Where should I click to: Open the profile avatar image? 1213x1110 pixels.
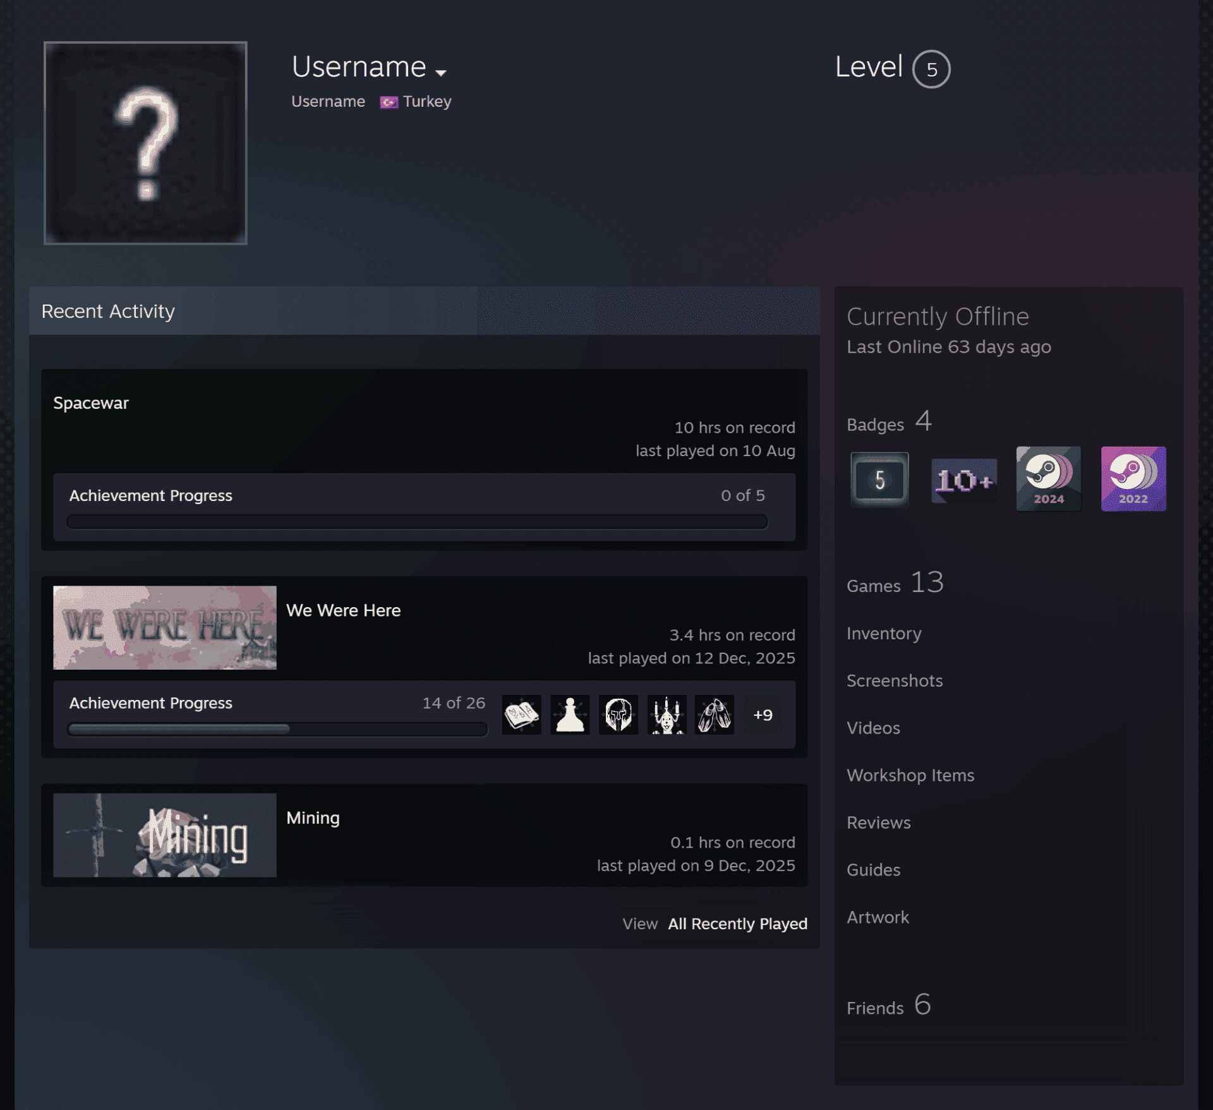pos(145,143)
